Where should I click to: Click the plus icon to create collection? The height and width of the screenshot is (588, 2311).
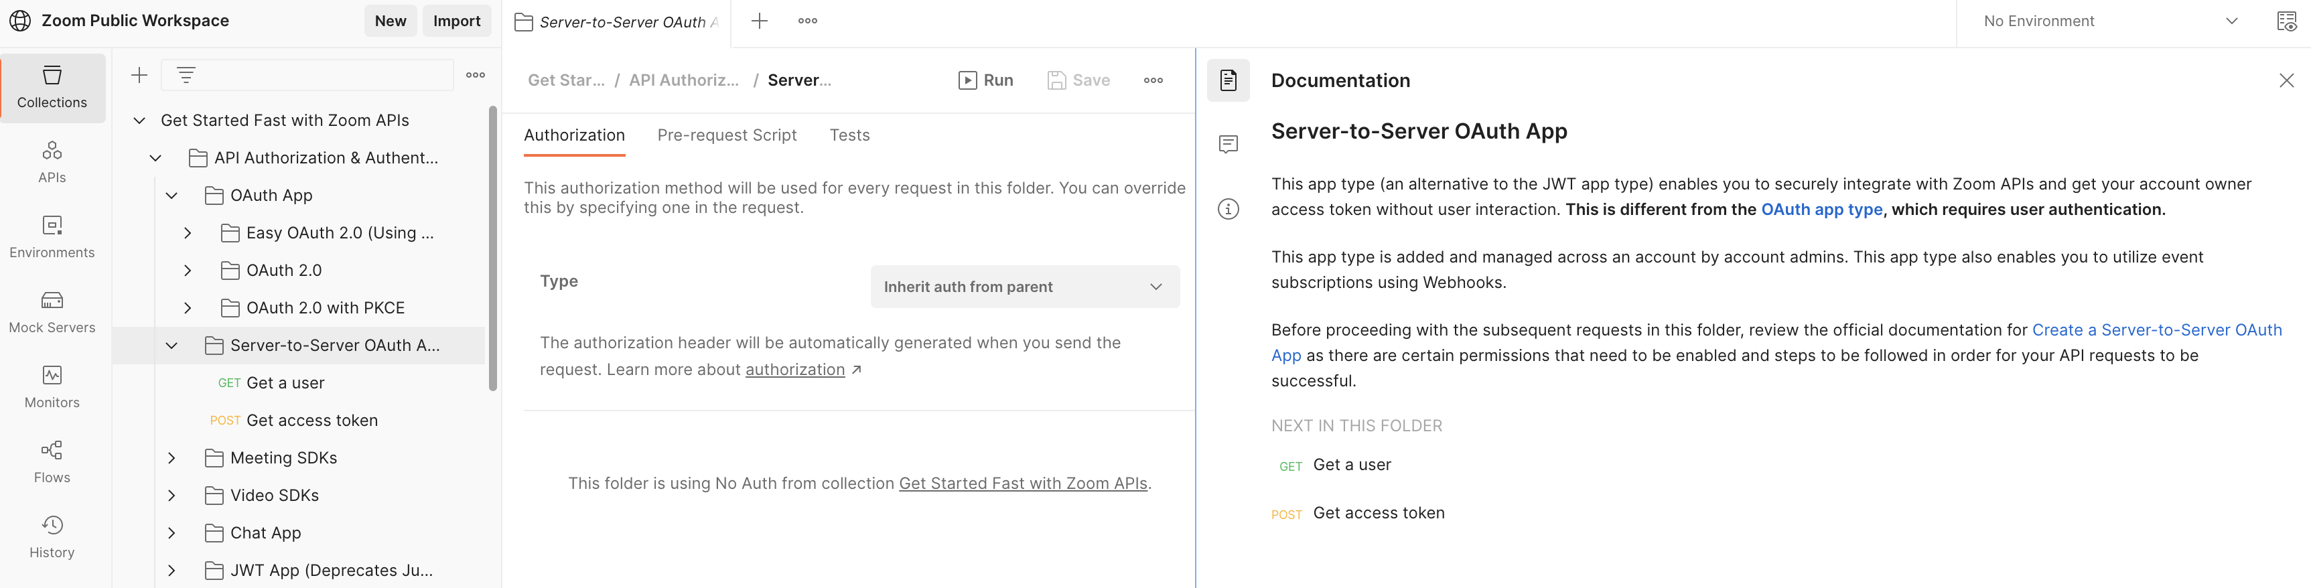(139, 75)
